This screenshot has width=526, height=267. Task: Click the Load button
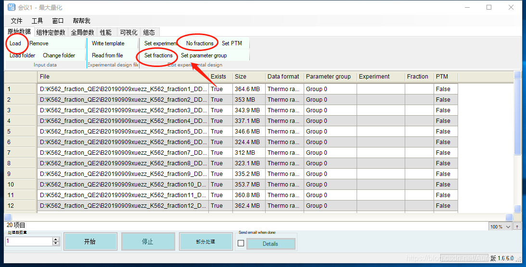click(x=15, y=43)
